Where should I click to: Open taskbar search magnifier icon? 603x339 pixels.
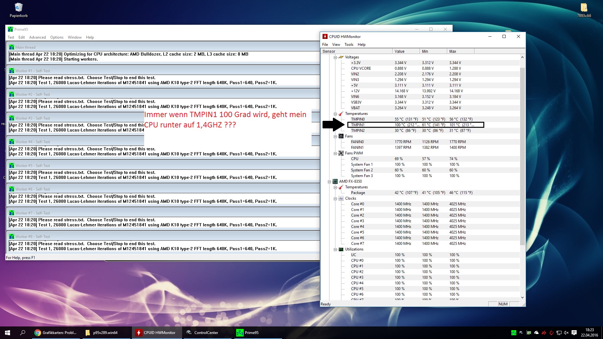[23, 333]
